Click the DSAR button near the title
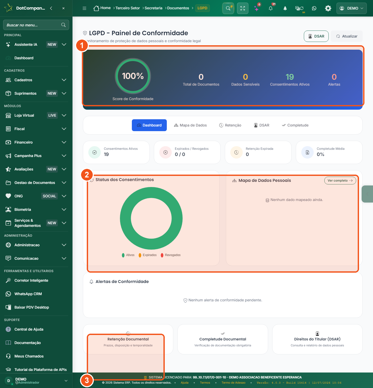Viewport: 373px width, 388px height. tap(316, 36)
